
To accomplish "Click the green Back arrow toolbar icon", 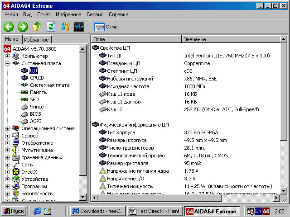I will [9, 27].
